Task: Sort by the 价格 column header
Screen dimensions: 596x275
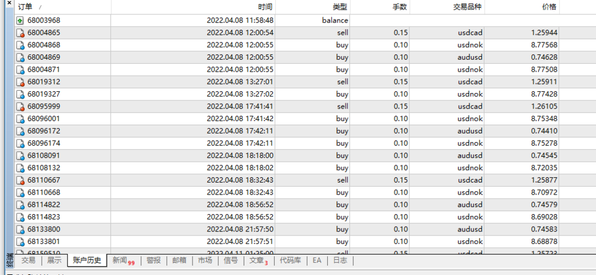Action: (x=550, y=7)
